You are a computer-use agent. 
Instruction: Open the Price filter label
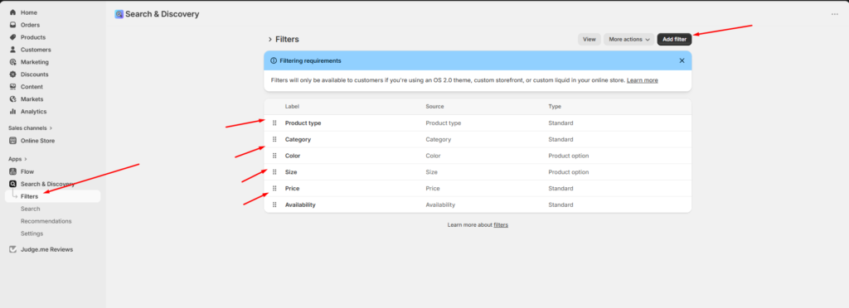(293, 189)
